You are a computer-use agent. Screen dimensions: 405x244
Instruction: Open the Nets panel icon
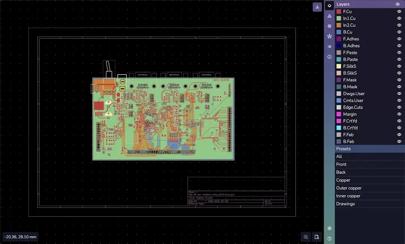[329, 36]
